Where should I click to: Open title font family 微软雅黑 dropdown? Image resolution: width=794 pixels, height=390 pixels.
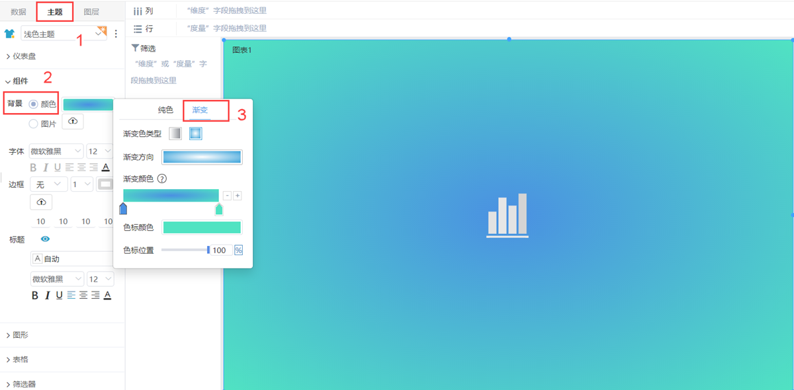point(57,279)
